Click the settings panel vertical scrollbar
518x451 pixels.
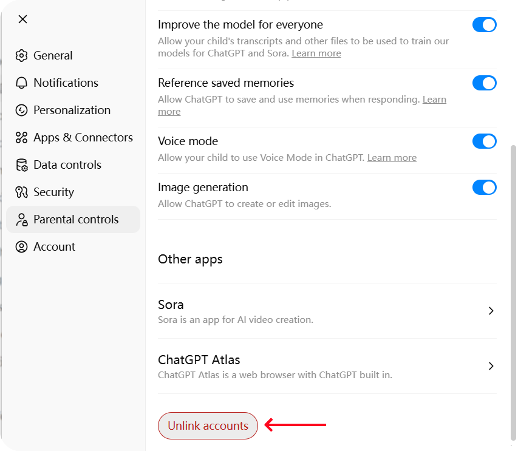point(514,291)
